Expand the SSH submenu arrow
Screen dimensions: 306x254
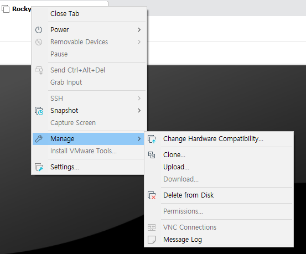[x=139, y=98]
